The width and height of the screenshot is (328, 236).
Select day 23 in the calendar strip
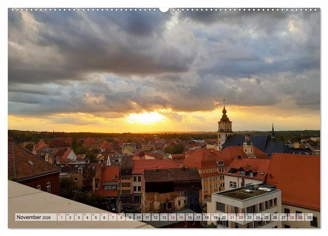pos(249,217)
